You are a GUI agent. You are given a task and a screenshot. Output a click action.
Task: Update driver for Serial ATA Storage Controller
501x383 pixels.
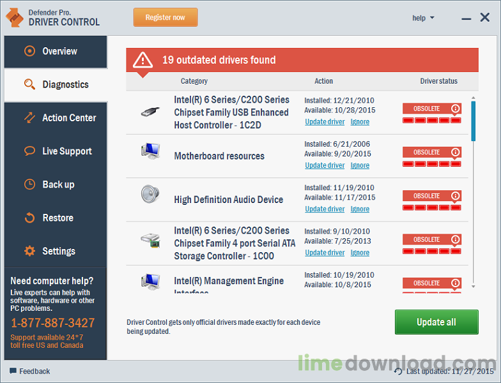(x=325, y=253)
